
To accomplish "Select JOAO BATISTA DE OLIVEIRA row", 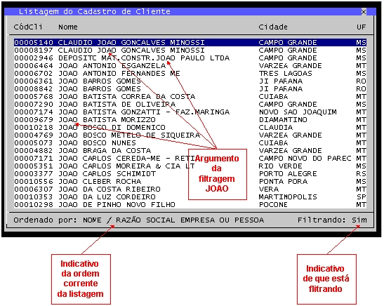I will point(190,105).
